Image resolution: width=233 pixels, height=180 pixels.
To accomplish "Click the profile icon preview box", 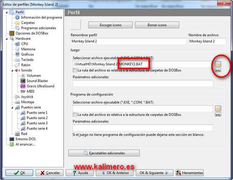I will point(76,24).
